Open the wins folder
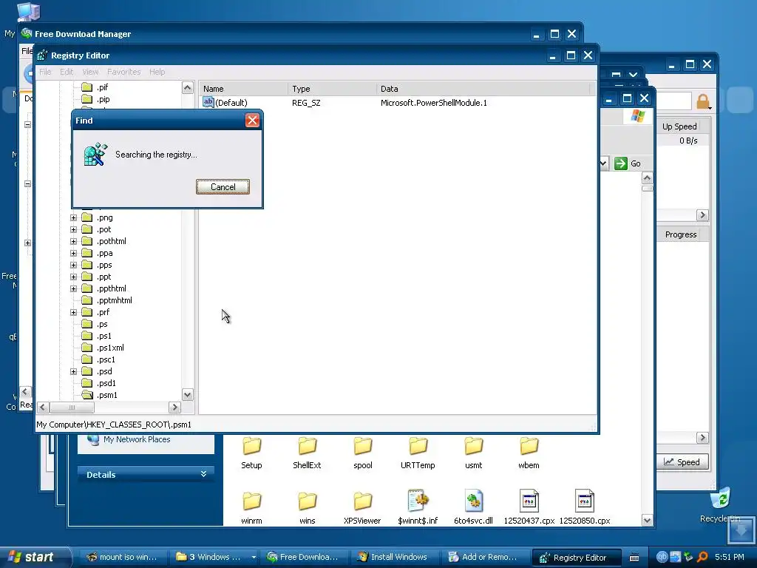Image resolution: width=757 pixels, height=568 pixels. coord(307,508)
